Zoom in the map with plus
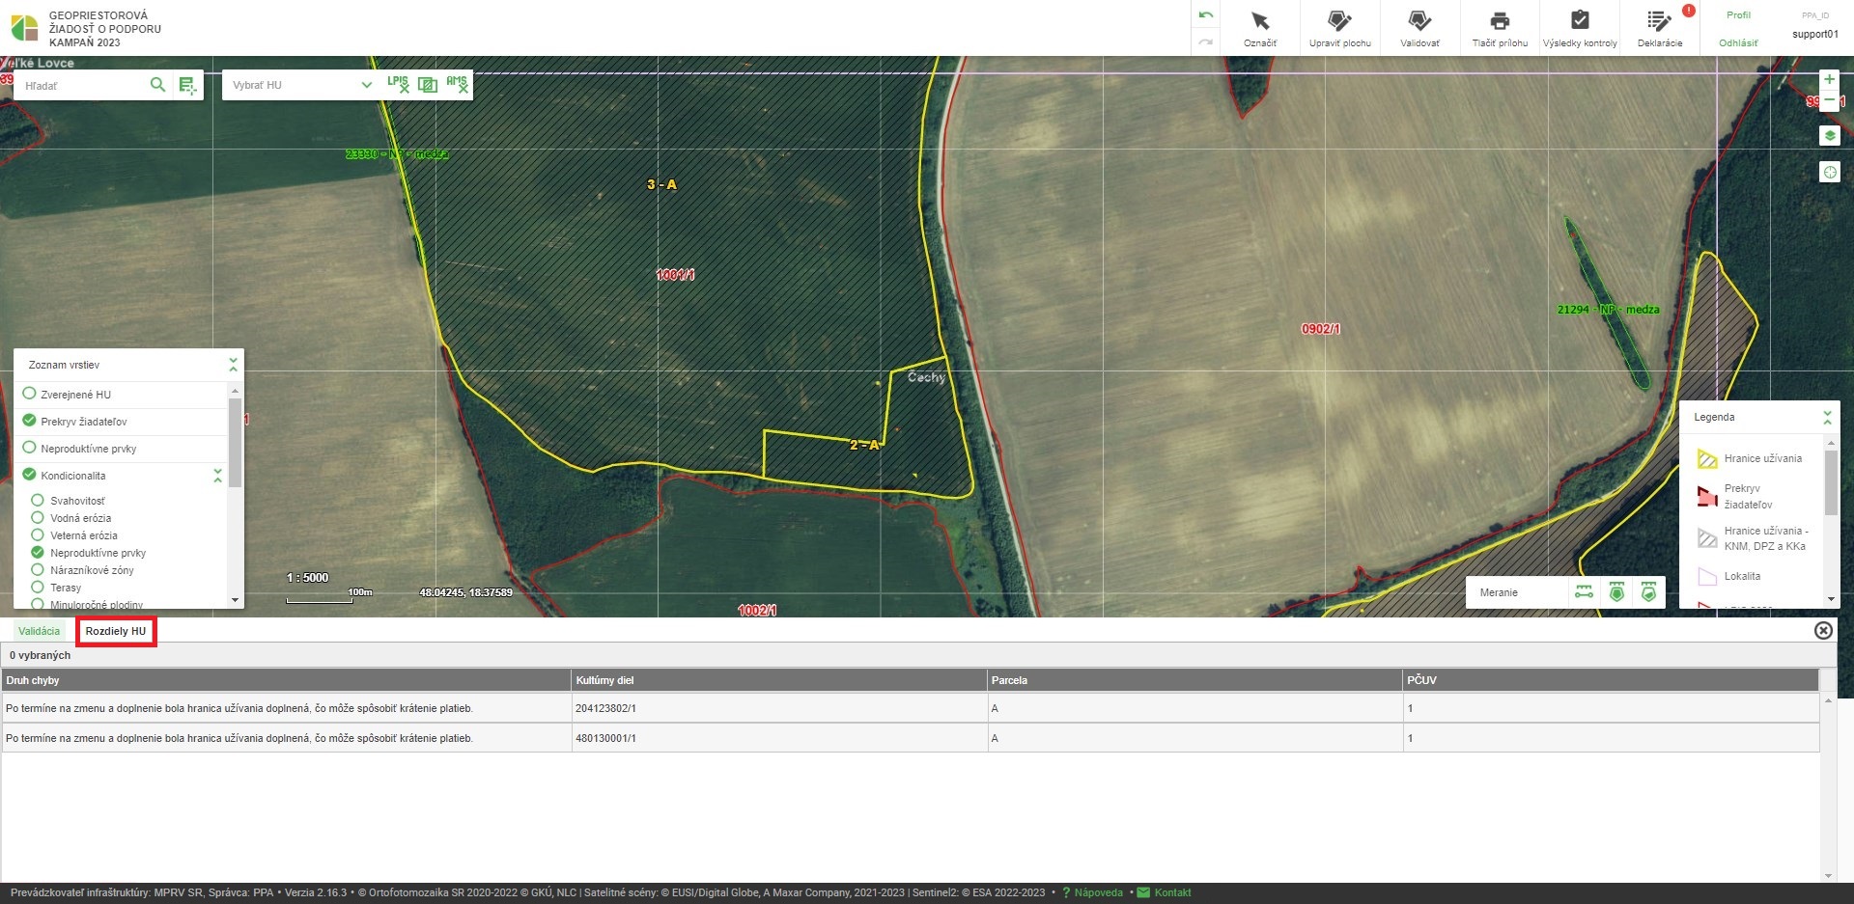Image resolution: width=1854 pixels, height=904 pixels. pos(1829,79)
